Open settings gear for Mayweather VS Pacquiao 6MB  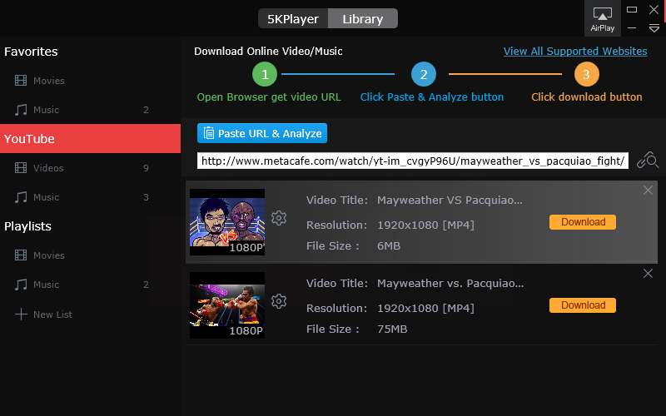pos(279,218)
